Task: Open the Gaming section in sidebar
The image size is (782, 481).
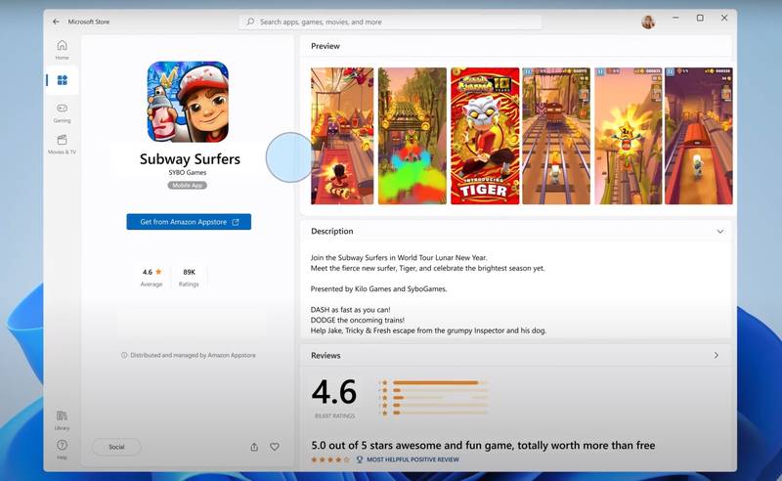Action: [62, 113]
